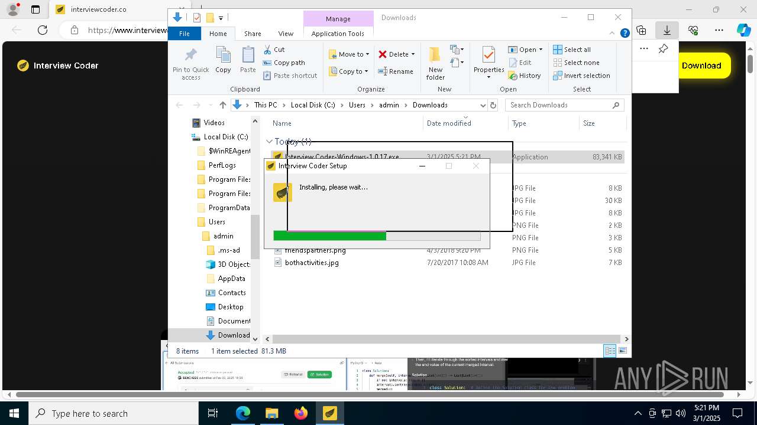Click the Edge refresh page icon
The height and width of the screenshot is (425, 757).
(43, 30)
